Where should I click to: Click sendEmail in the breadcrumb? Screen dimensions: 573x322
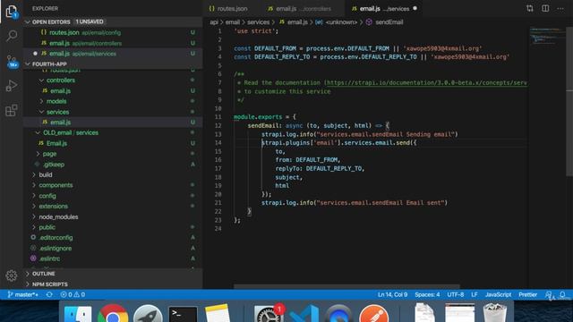point(389,22)
